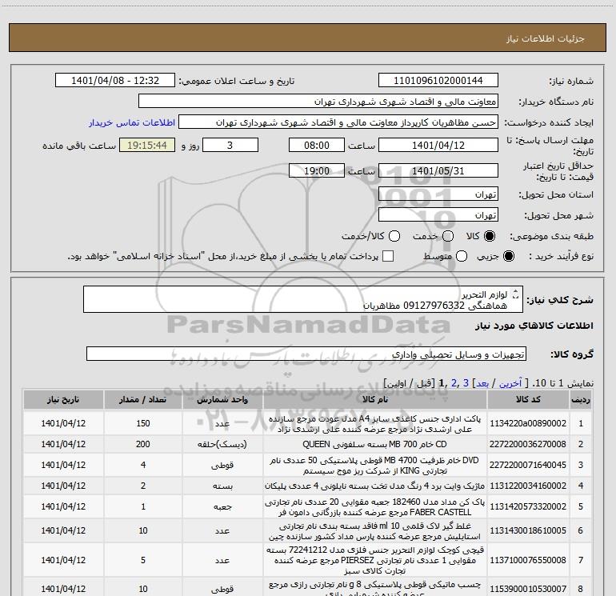Click item code 2272200071640045
The image size is (616, 596).
528,465
